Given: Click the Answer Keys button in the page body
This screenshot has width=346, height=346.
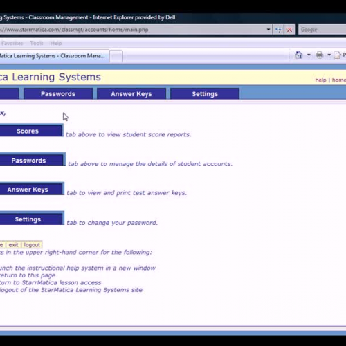Looking at the screenshot, I should (x=32, y=189).
